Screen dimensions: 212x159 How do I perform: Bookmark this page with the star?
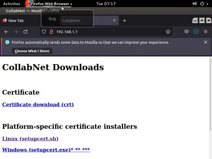point(168,32)
